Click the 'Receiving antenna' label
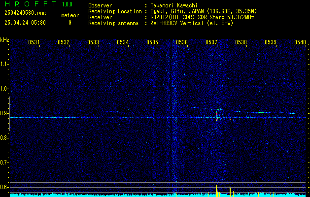Screen dimensions: 310x197 (113, 23)
